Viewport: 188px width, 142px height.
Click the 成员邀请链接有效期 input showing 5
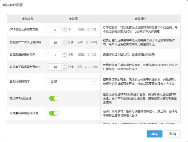coord(55,55)
